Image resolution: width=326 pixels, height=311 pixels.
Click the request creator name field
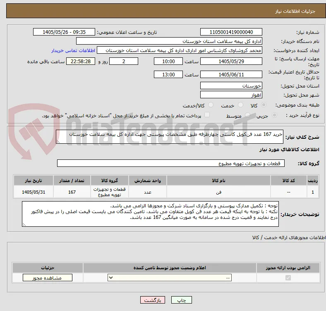[x=180, y=50]
